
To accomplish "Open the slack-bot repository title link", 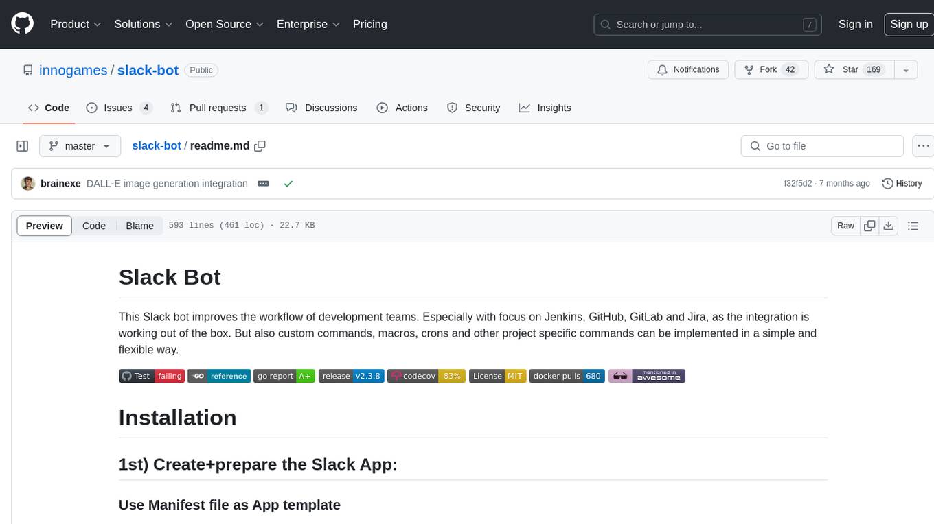I will [x=148, y=70].
